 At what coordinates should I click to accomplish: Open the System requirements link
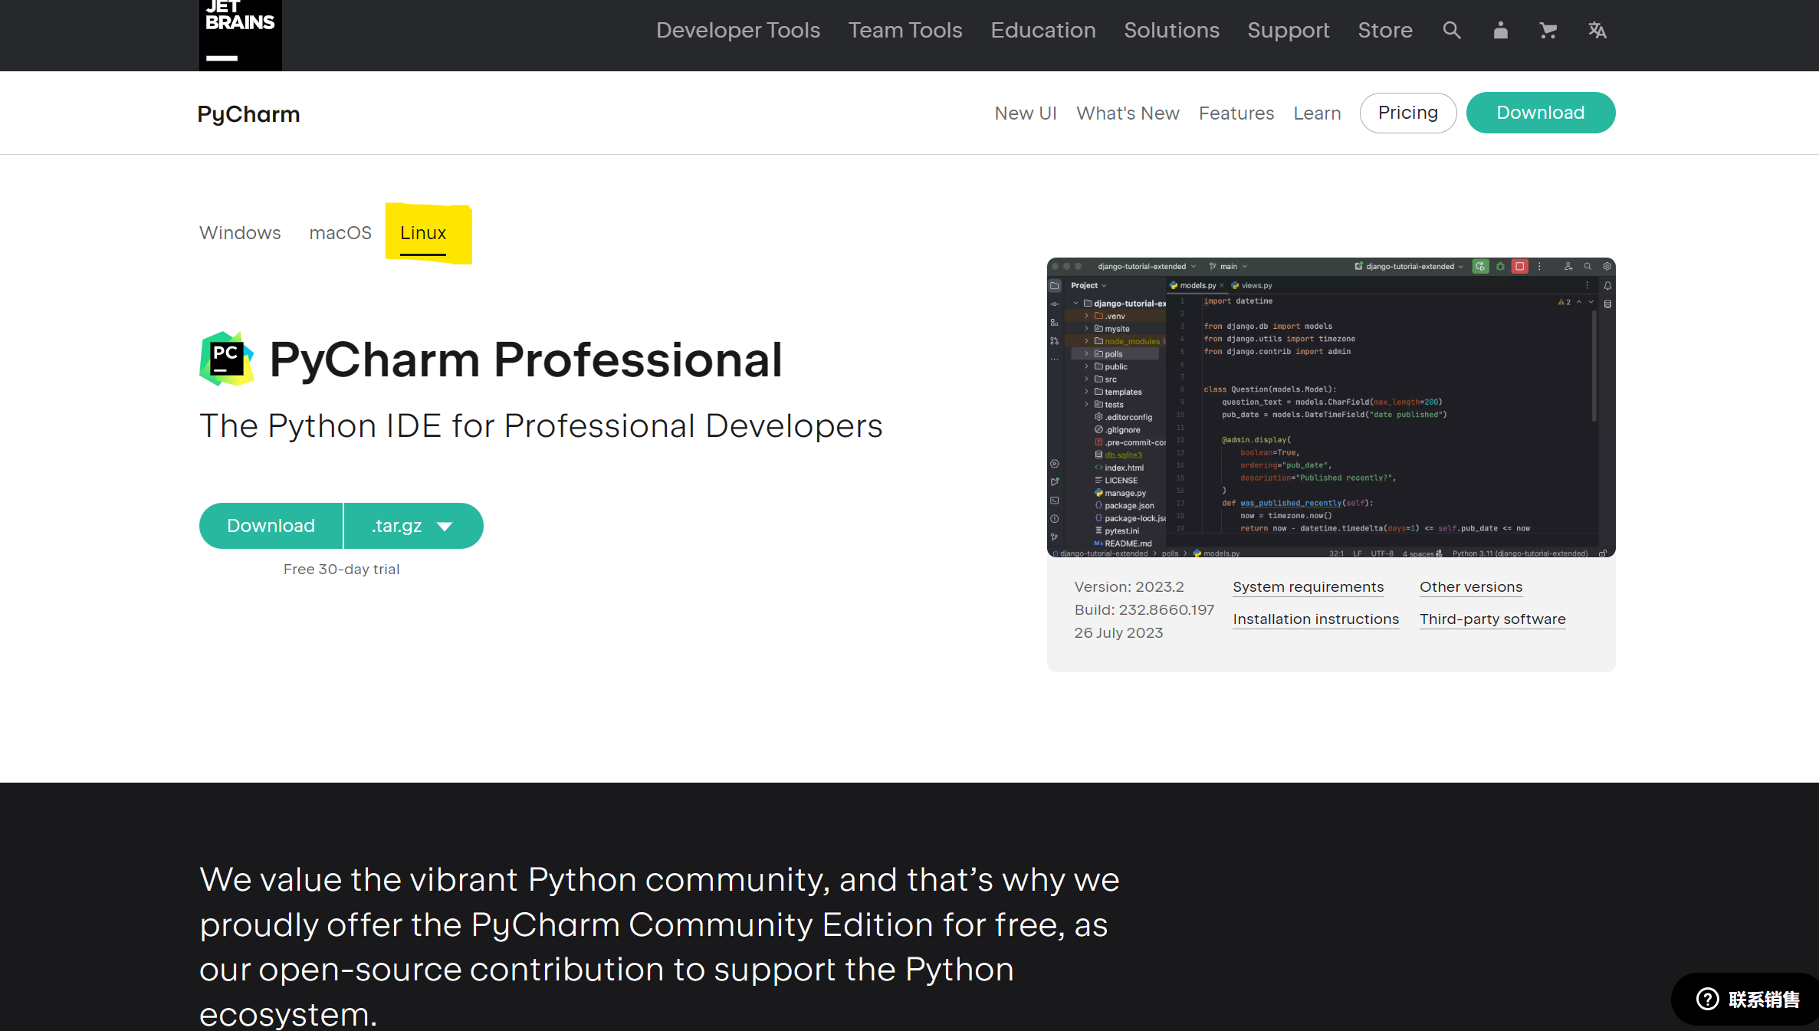tap(1308, 587)
